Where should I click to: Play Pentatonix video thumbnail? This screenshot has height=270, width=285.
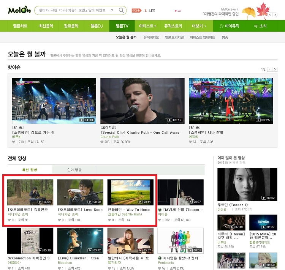coord(180,240)
